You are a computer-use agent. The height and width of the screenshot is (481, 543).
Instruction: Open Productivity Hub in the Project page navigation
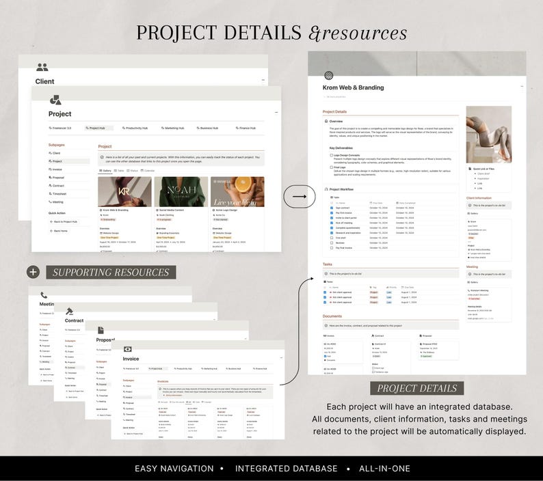click(x=135, y=128)
